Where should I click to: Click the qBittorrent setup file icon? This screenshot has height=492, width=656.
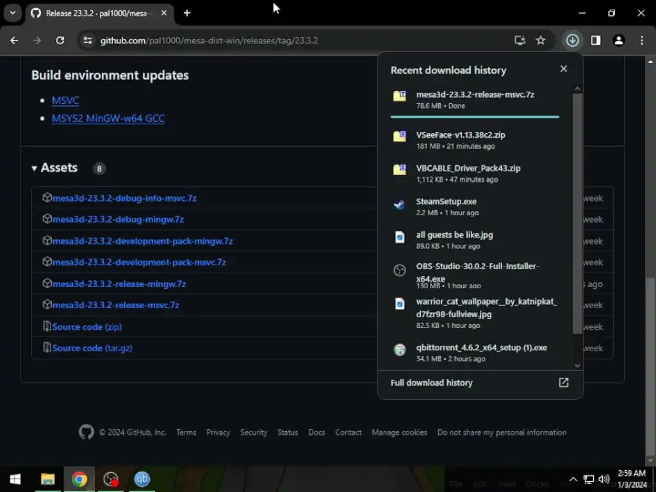[x=400, y=349]
